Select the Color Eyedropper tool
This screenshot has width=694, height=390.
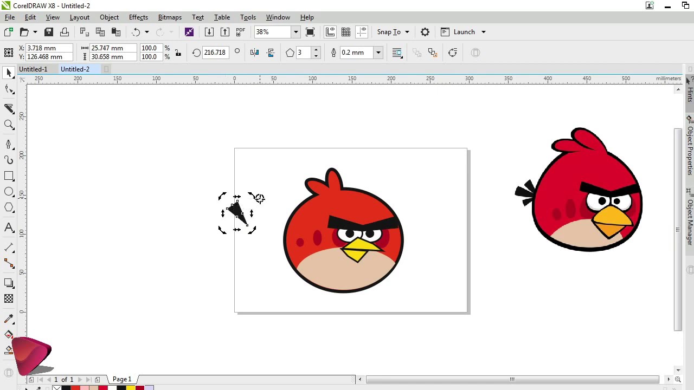tap(9, 318)
